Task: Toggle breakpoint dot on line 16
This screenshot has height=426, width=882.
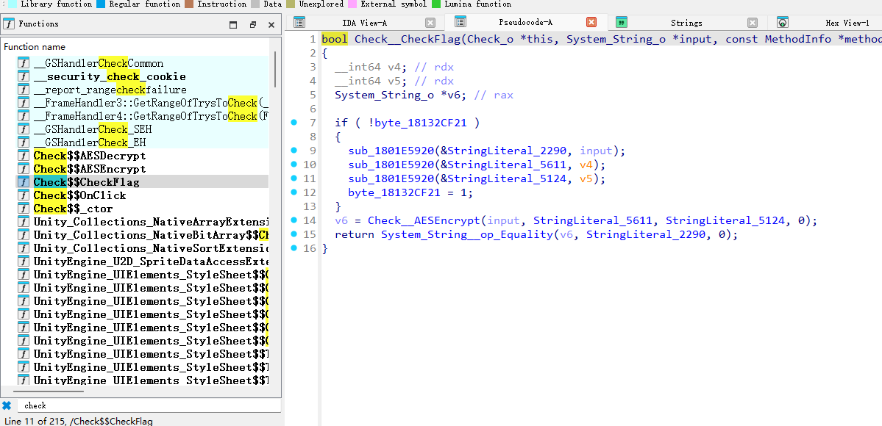Action: pos(294,248)
